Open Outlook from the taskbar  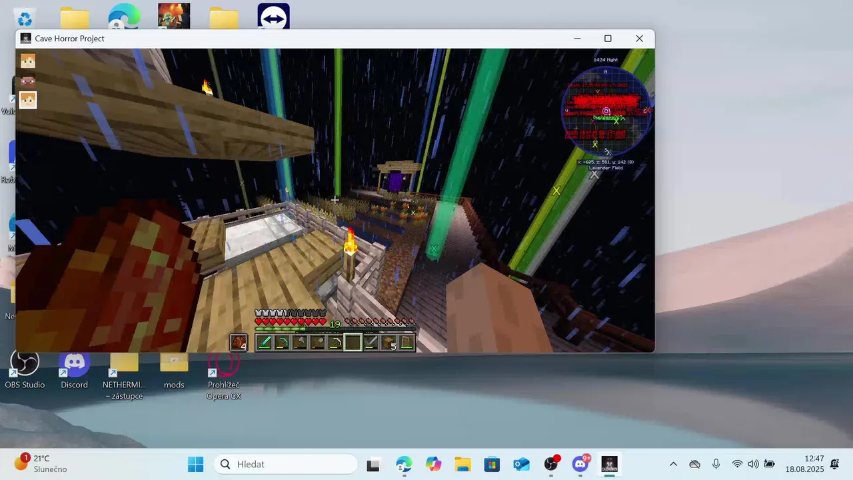[521, 464]
